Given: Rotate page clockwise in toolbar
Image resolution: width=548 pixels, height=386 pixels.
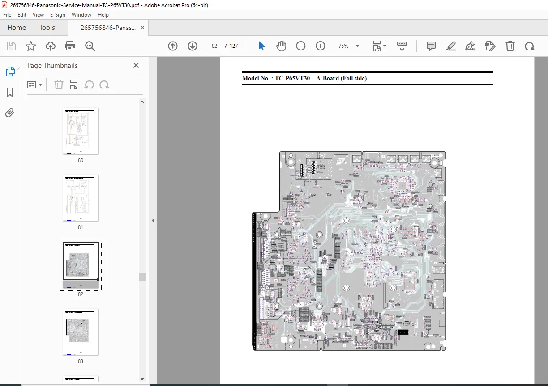Looking at the screenshot, I should [x=530, y=46].
